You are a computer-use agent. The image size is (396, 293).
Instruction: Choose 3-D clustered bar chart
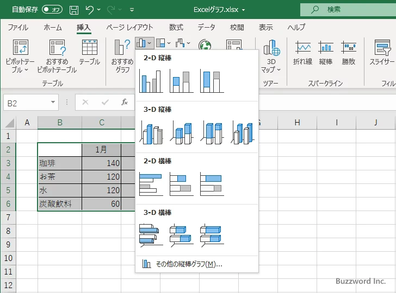[151, 235]
